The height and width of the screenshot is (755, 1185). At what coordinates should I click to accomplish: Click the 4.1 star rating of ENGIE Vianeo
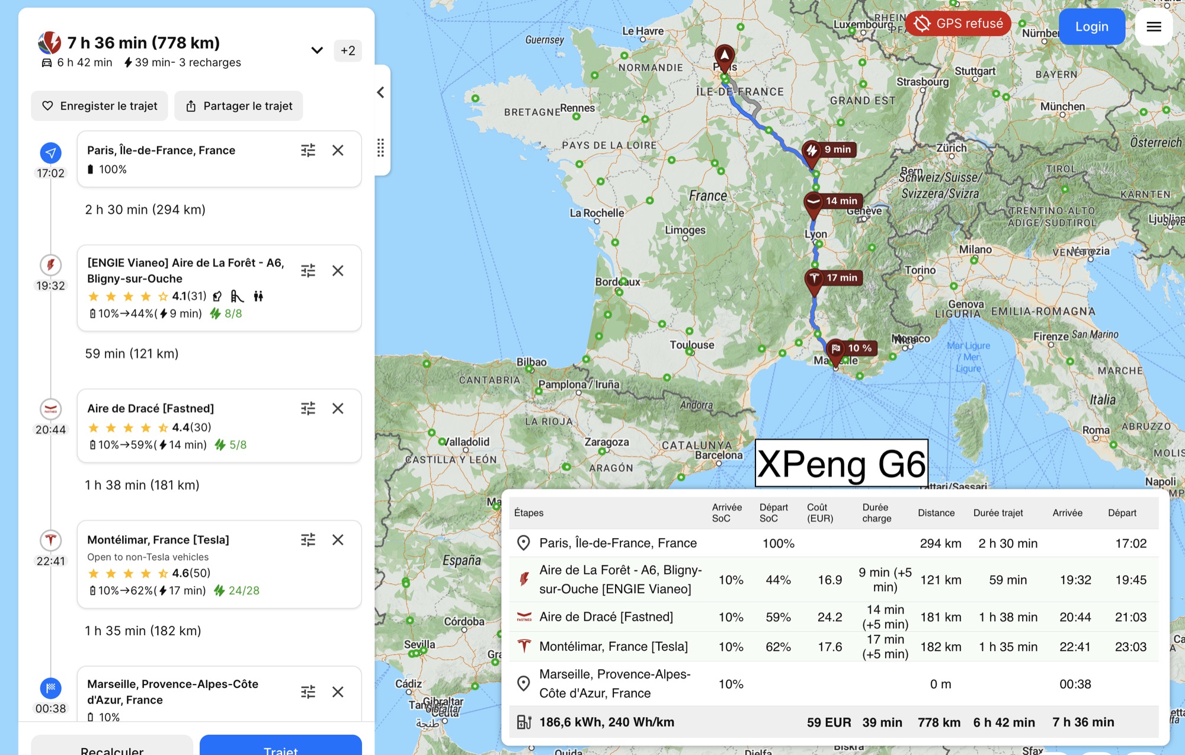147,296
